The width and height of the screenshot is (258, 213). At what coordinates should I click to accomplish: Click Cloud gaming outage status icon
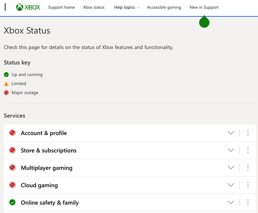[12, 185]
